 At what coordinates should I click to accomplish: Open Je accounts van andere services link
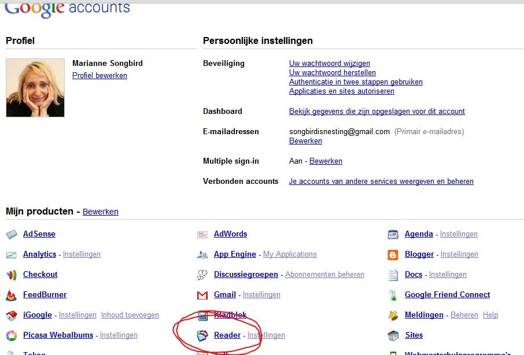381,182
